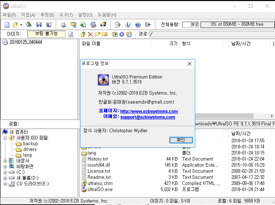Click the 부팅 불가능 image type box
This screenshot has height=205, width=275.
tap(46, 34)
